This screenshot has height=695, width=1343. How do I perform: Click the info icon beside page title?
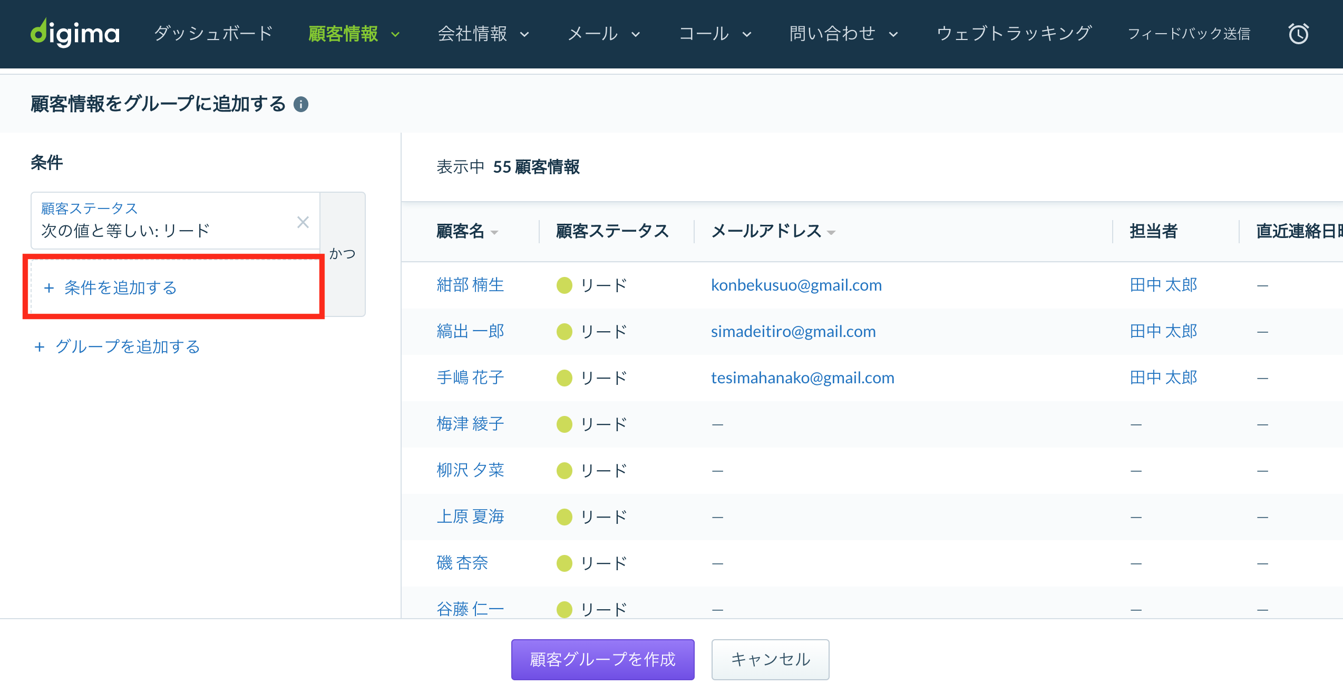(x=301, y=104)
